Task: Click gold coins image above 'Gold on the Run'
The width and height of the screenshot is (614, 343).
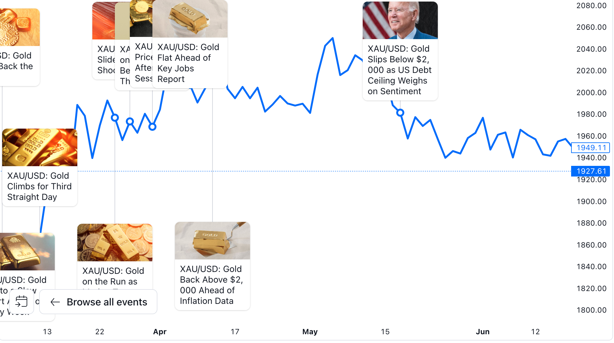Action: 115,243
